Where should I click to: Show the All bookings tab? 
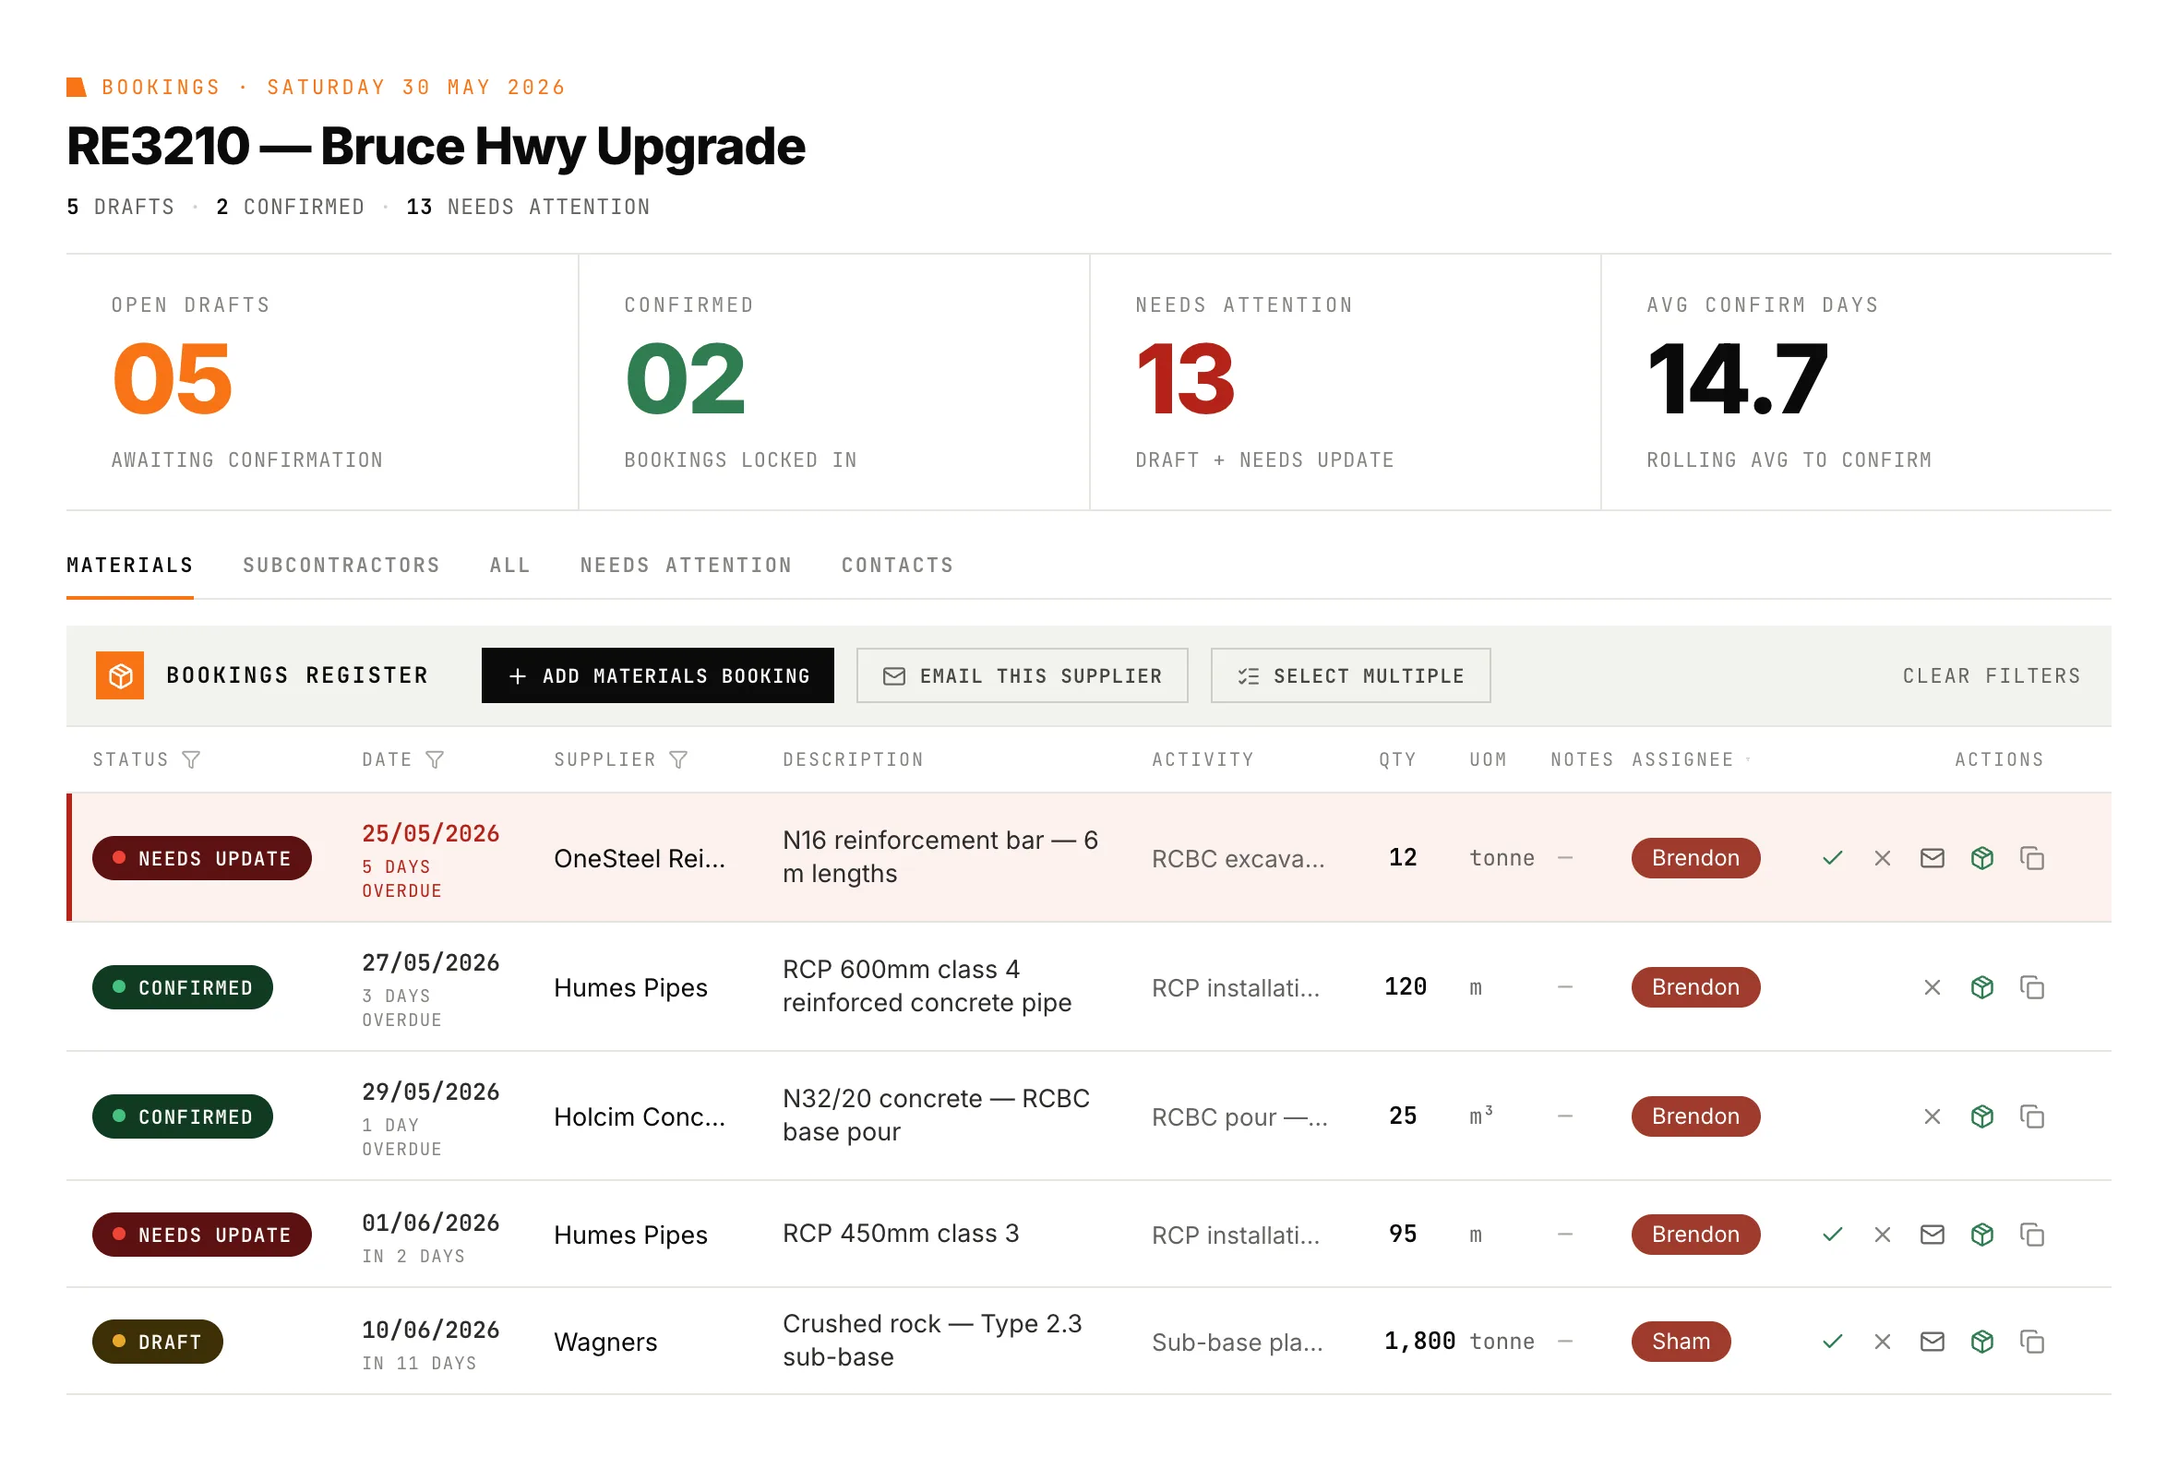click(x=509, y=566)
